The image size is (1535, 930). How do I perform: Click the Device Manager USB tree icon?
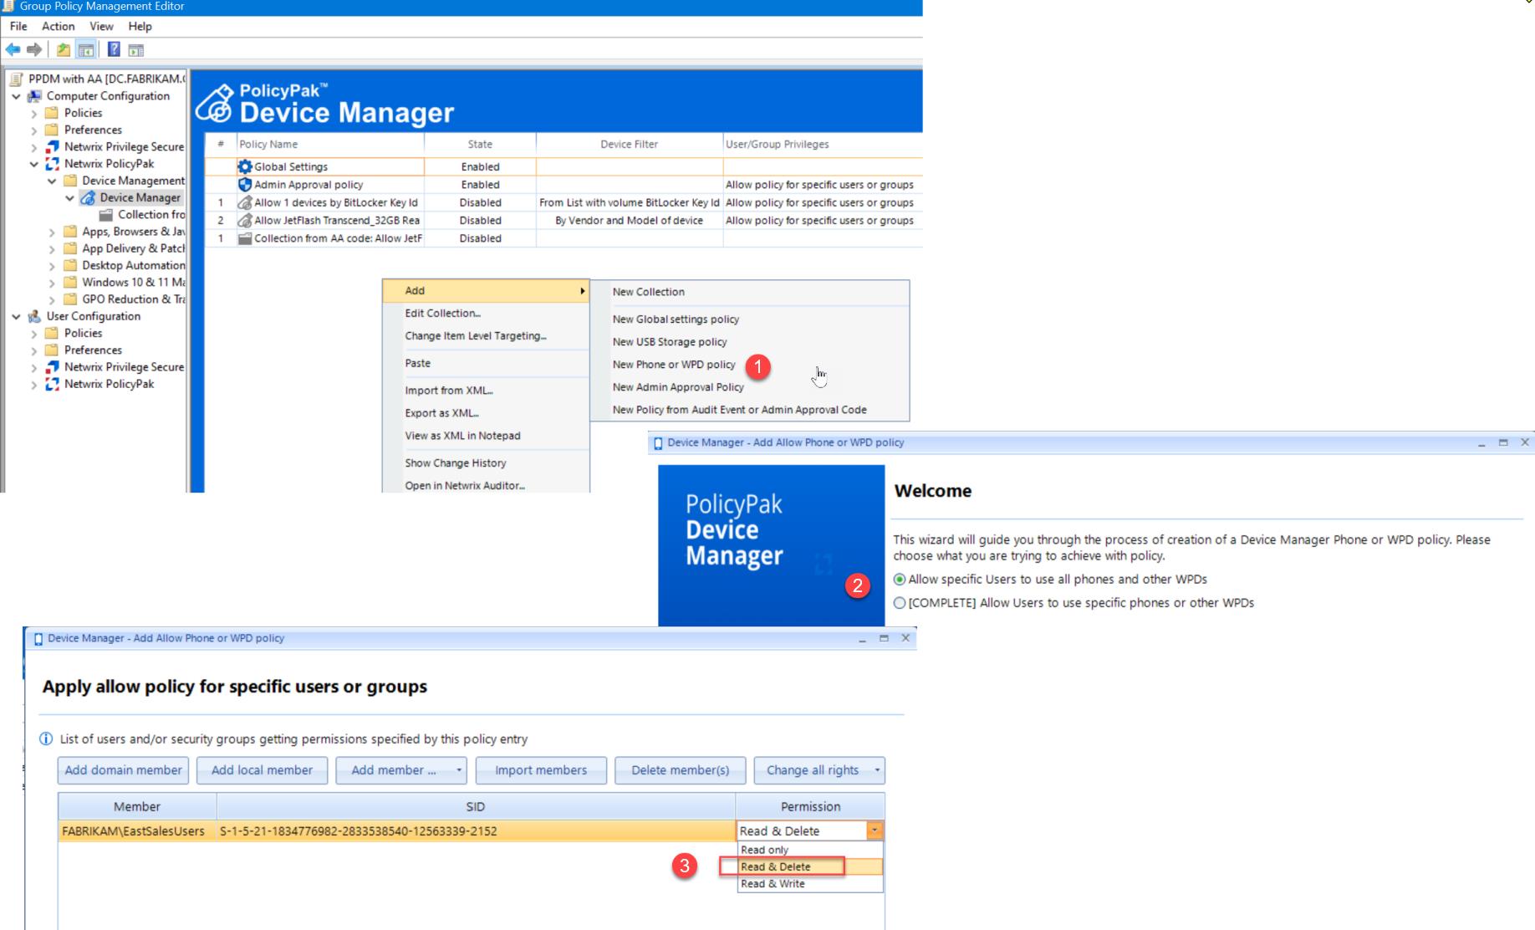click(x=88, y=198)
